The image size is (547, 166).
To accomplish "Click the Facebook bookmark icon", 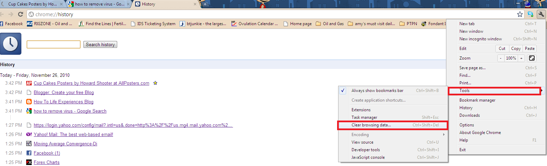I will pyautogui.click(x=2, y=24).
